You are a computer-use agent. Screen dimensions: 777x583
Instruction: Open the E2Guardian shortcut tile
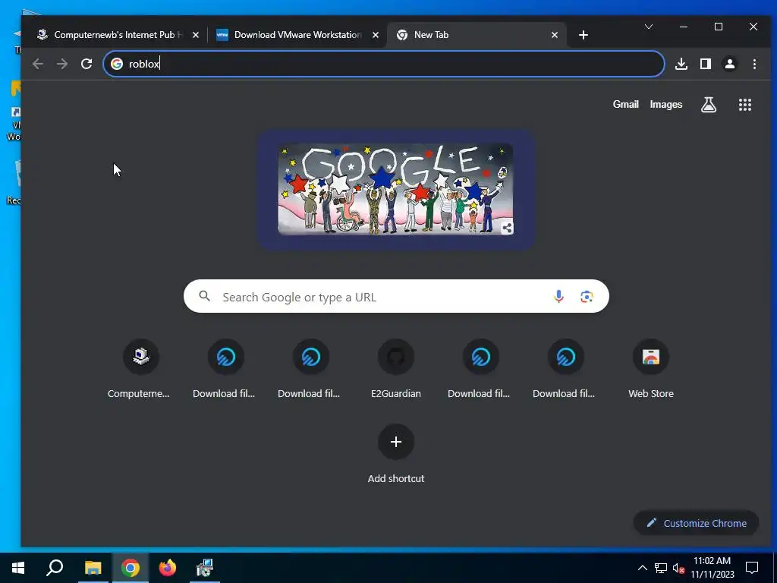click(x=396, y=369)
